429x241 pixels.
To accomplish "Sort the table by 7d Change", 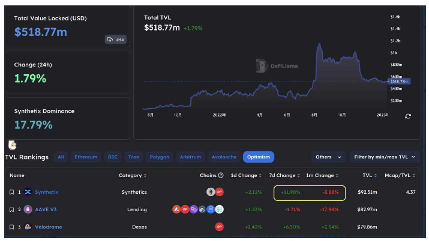I will pos(284,176).
